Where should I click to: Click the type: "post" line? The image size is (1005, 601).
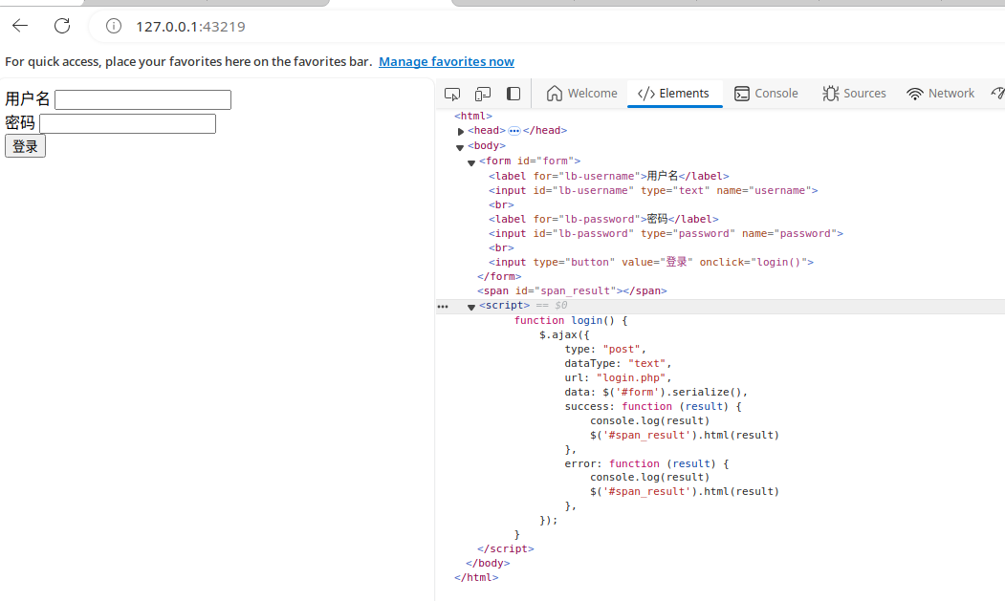point(605,349)
